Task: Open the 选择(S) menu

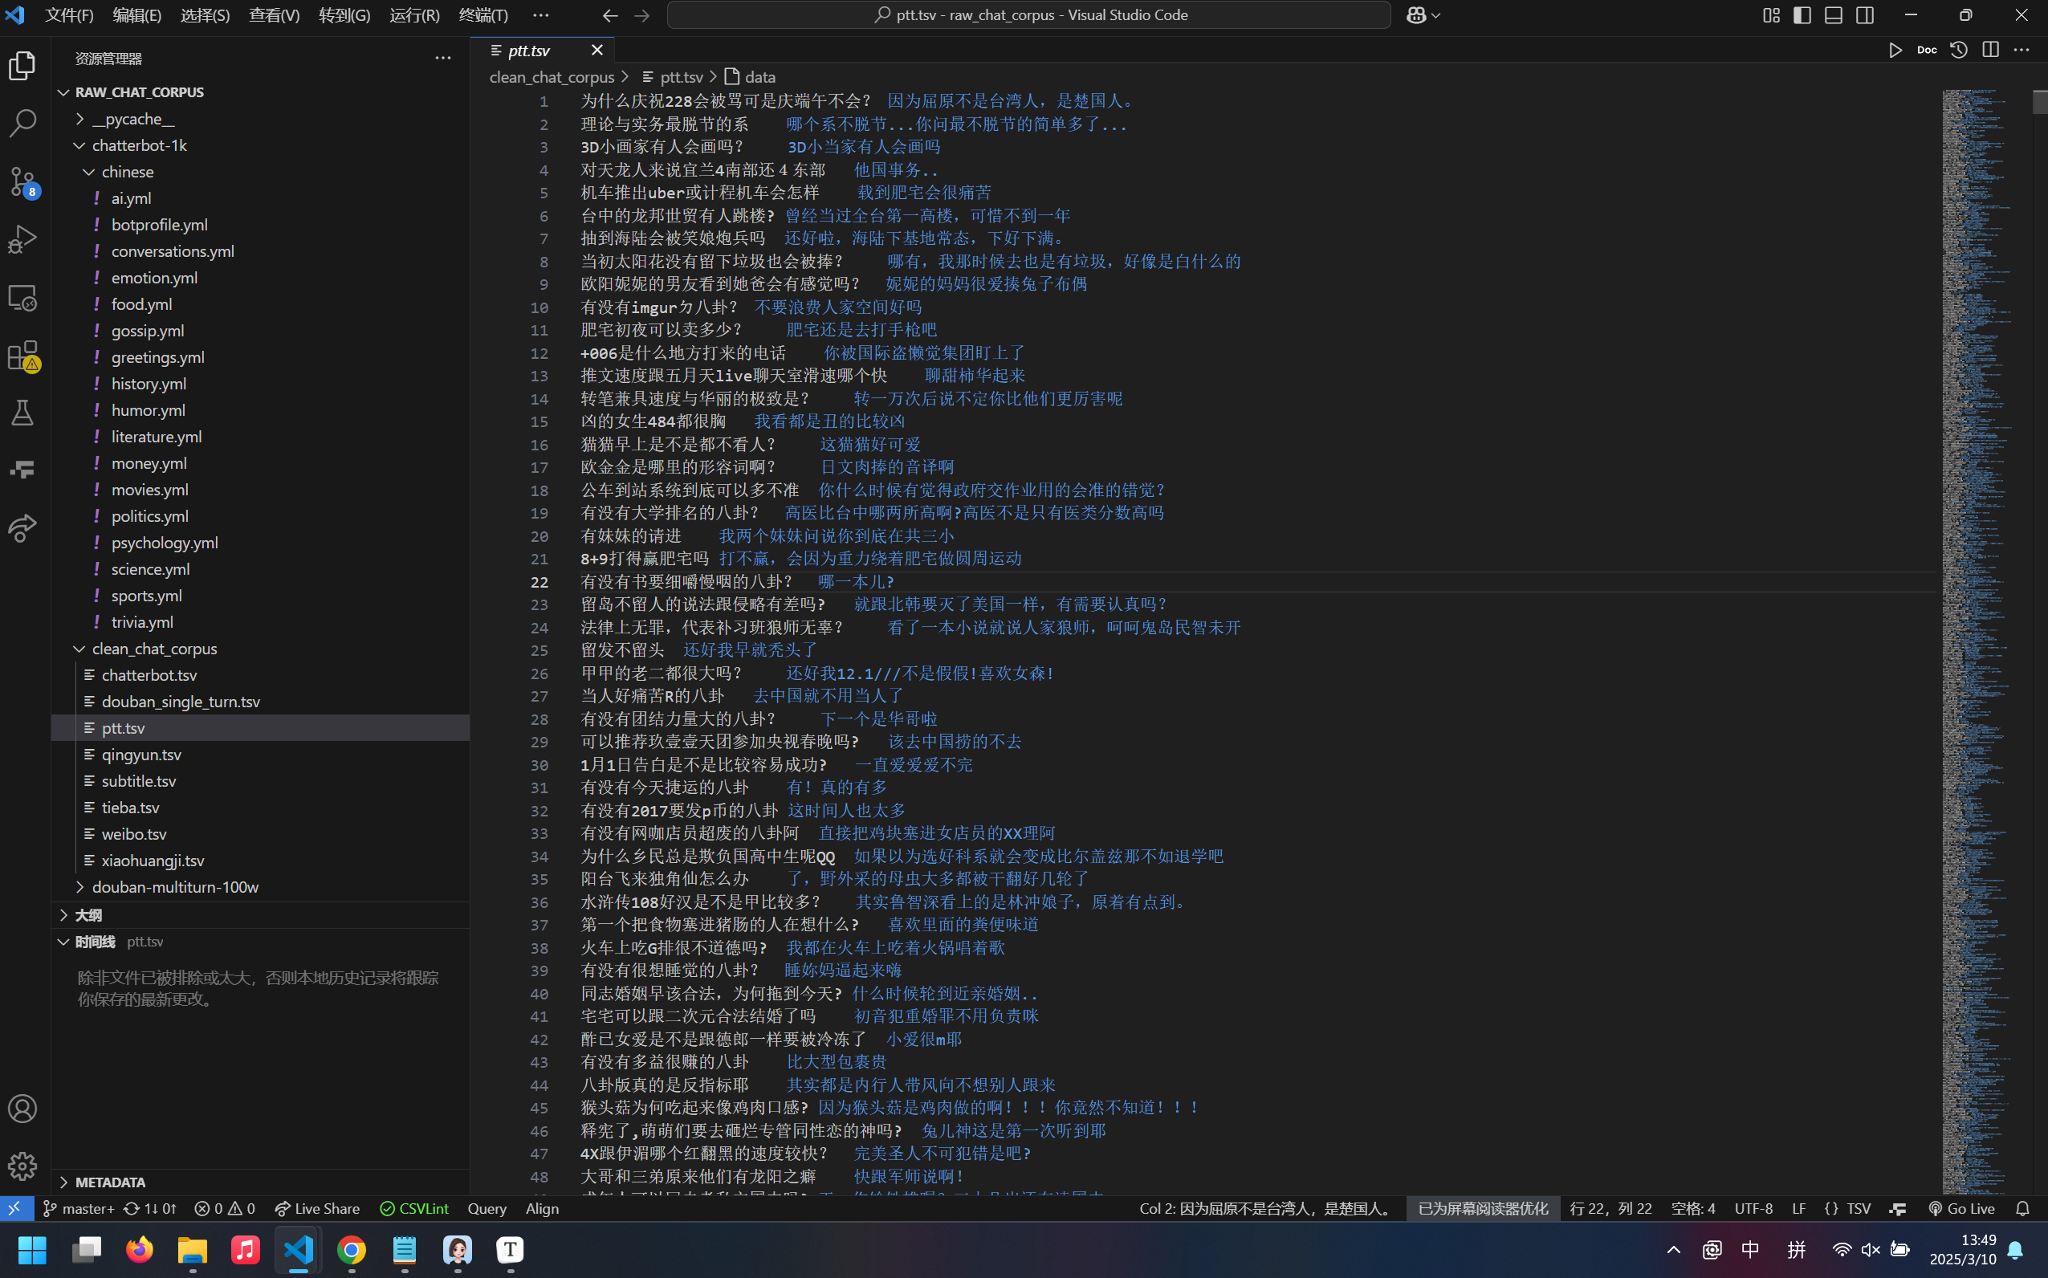Action: click(206, 15)
